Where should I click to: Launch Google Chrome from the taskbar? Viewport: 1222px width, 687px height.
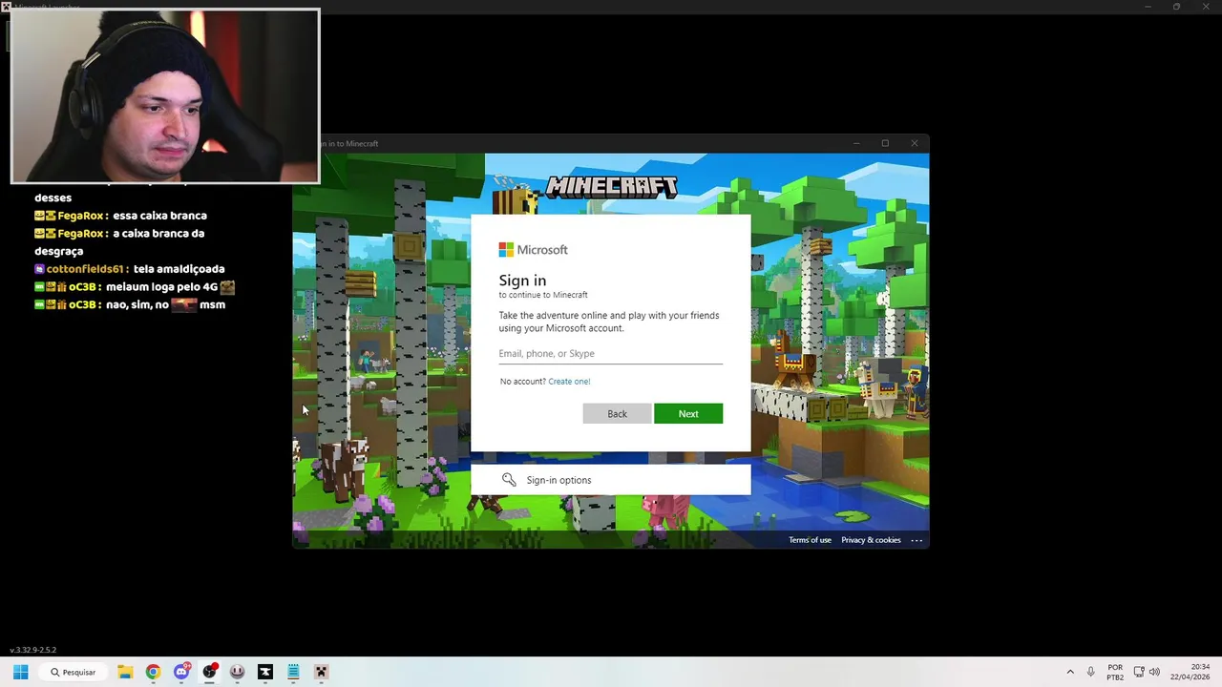pyautogui.click(x=153, y=672)
